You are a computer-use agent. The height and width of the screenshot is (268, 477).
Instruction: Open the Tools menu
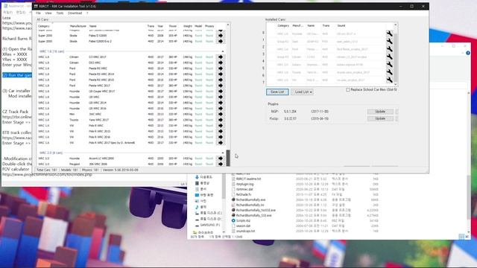[60, 13]
